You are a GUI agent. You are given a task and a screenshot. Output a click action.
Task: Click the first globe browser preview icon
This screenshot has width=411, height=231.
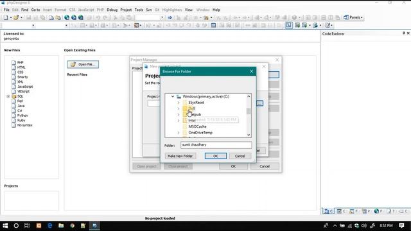(x=67, y=17)
